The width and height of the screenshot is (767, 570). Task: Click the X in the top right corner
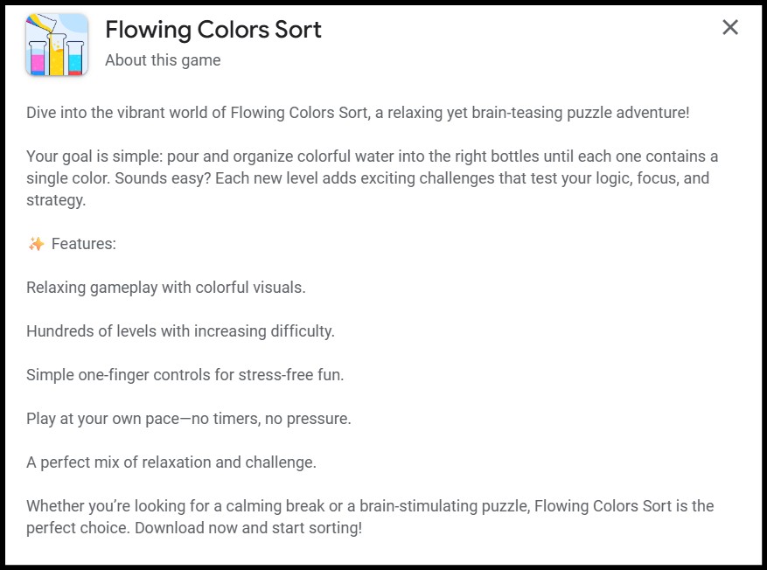pos(730,27)
